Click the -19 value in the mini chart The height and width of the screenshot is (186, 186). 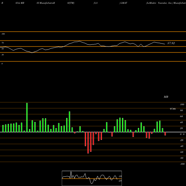point(120,176)
